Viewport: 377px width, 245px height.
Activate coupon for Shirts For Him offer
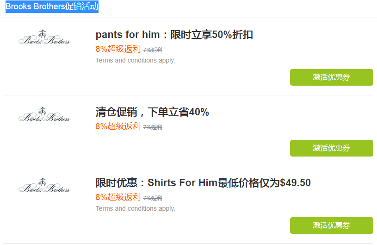point(331,226)
